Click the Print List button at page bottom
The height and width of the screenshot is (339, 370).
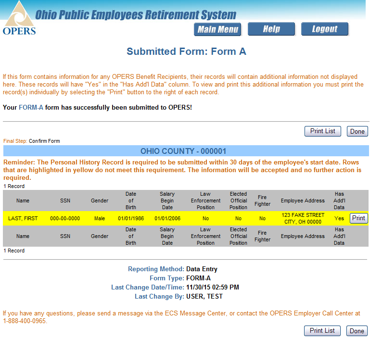pos(322,331)
